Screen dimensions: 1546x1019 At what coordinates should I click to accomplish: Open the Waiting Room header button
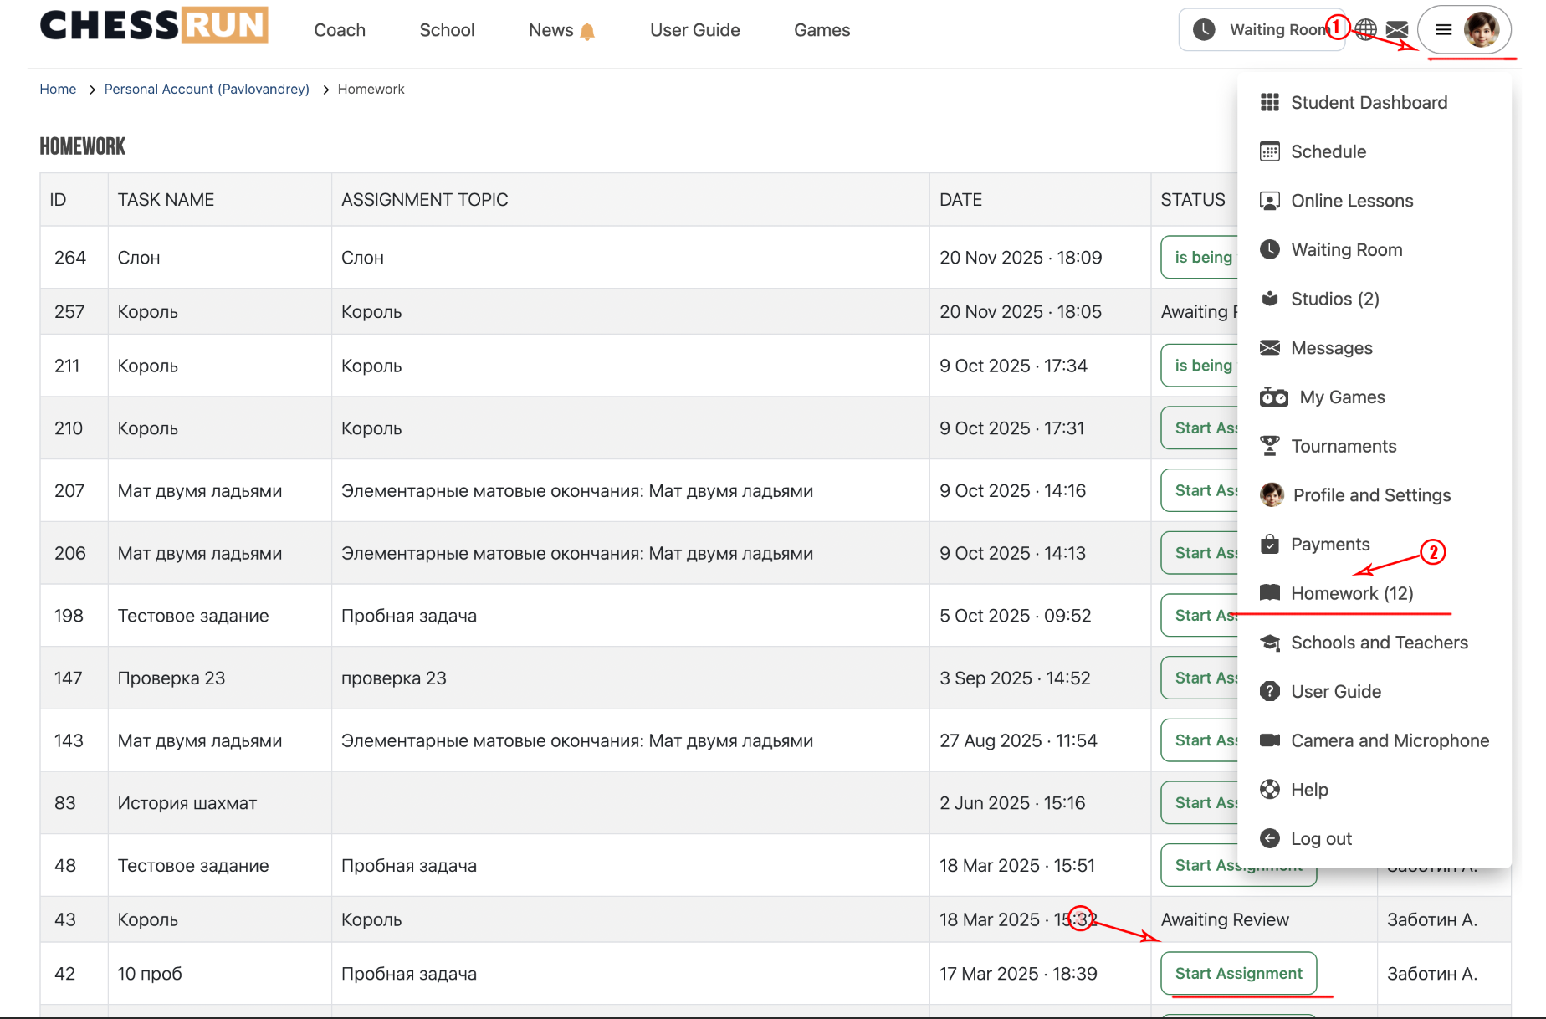[x=1262, y=30]
